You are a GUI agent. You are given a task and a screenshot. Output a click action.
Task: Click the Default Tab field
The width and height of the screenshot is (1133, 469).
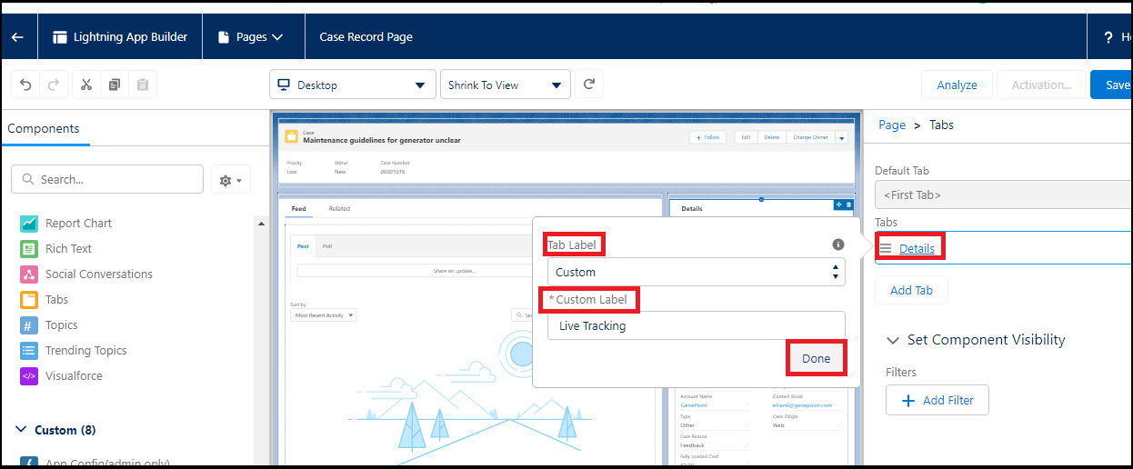click(x=1004, y=194)
